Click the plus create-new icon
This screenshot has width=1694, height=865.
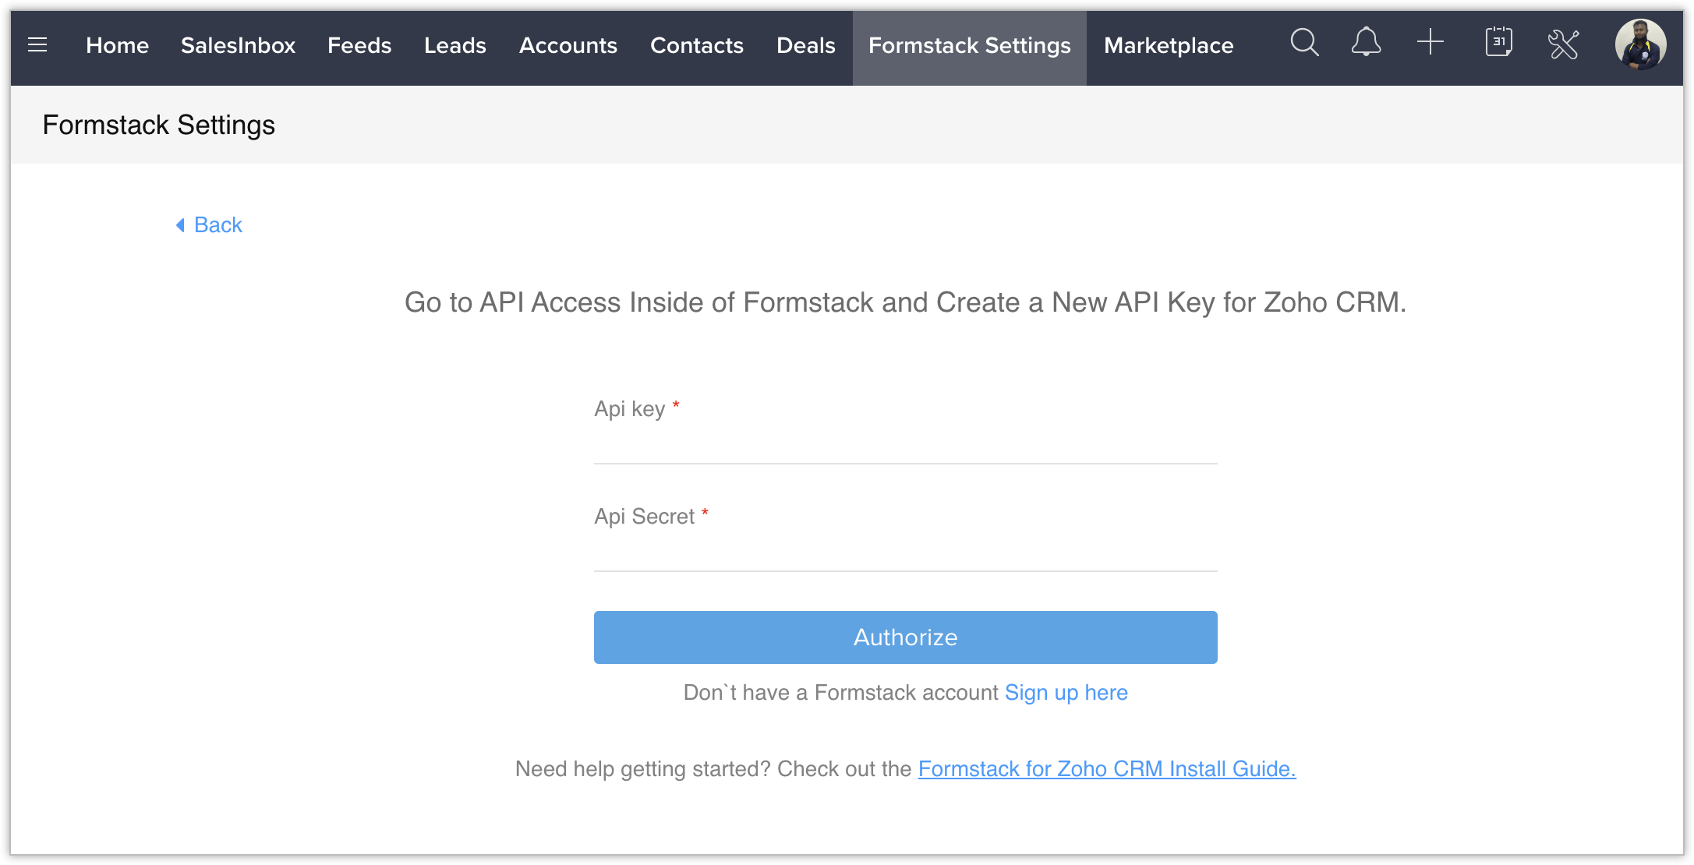pyautogui.click(x=1431, y=42)
